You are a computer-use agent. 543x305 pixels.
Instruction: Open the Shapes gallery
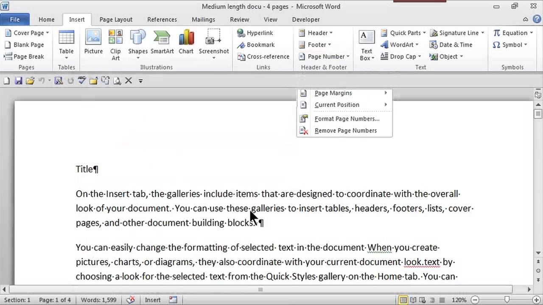[x=138, y=45]
